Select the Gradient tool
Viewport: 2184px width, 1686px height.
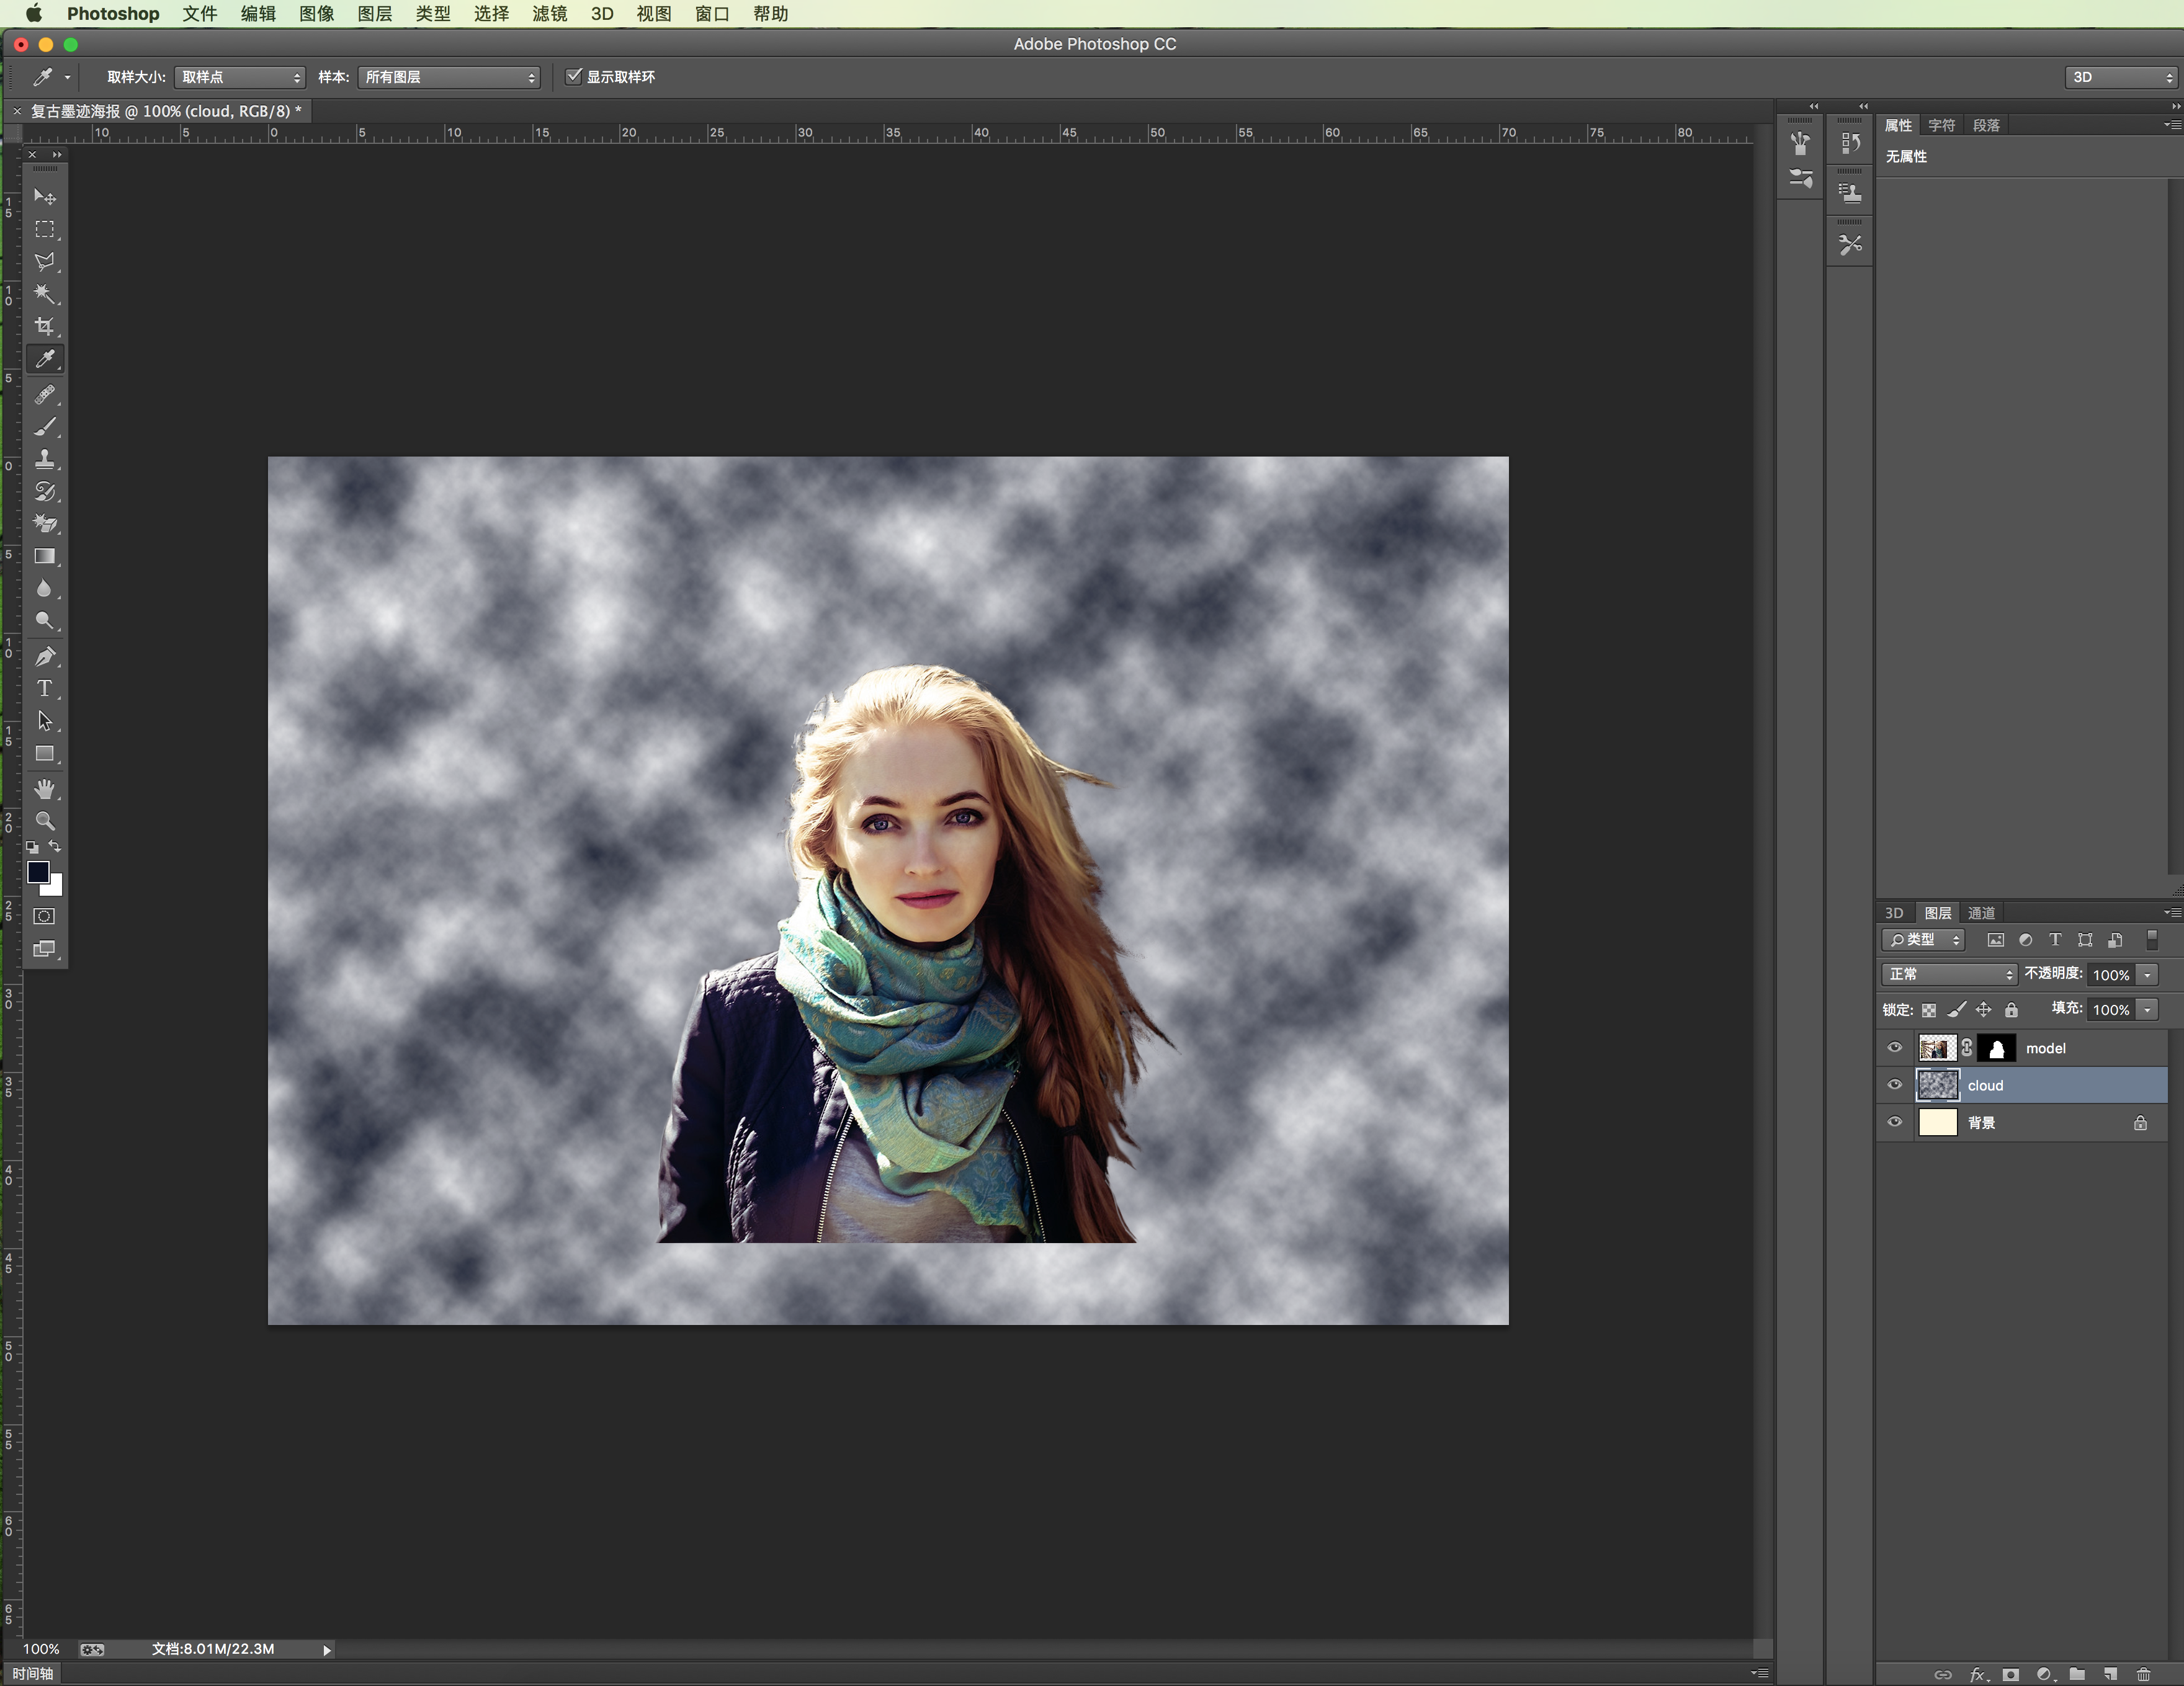[x=45, y=556]
